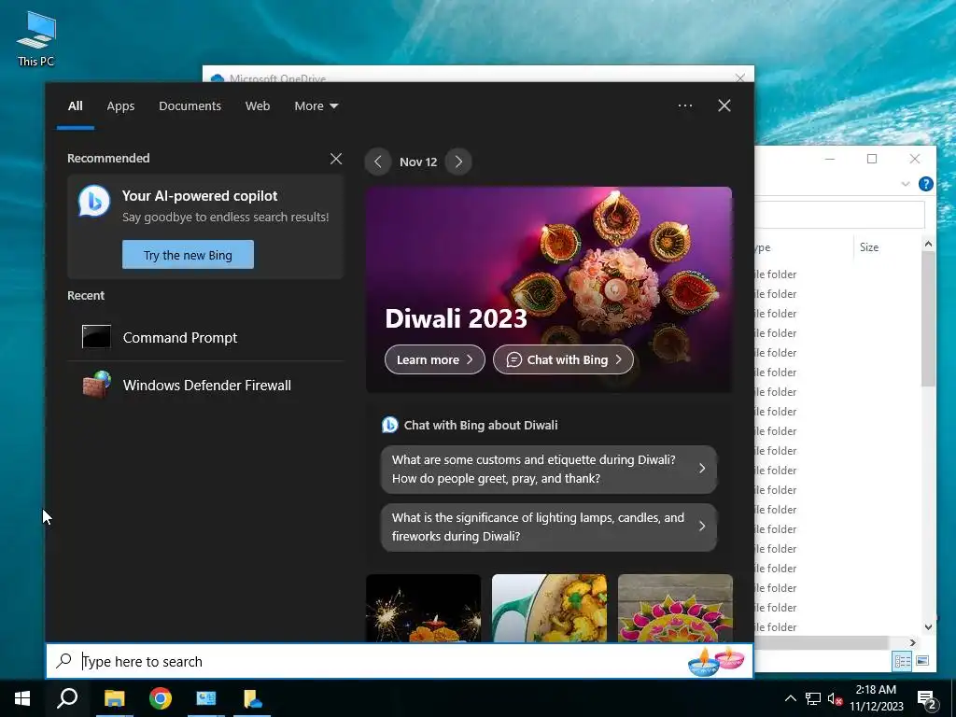Click the Nov 12 date label

(418, 162)
